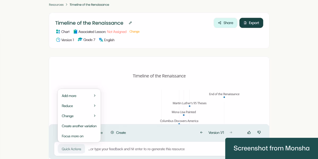The height and width of the screenshot is (159, 318).
Task: Click the arrow next to Reduce
Action: (x=95, y=106)
